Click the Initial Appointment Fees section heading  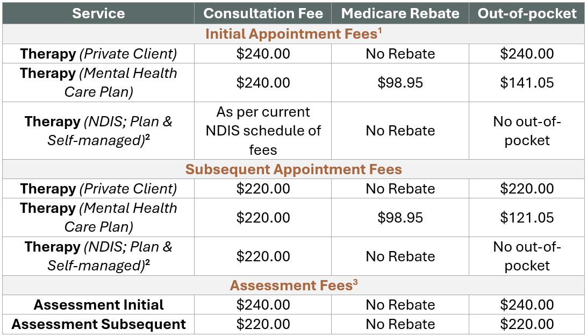tap(293, 34)
